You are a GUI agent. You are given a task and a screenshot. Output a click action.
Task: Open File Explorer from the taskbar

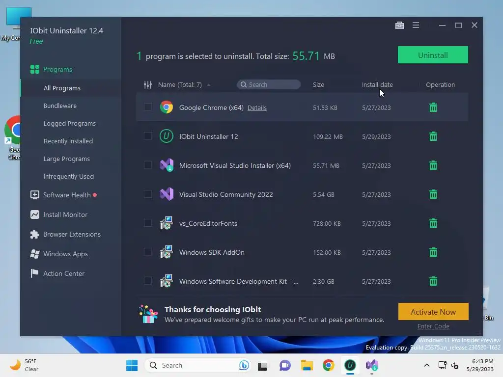pos(307,365)
